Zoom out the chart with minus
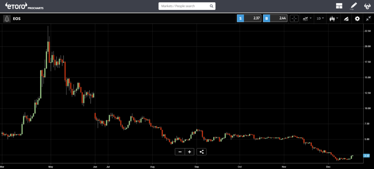Image resolution: width=374 pixels, height=169 pixels. pos(180,152)
